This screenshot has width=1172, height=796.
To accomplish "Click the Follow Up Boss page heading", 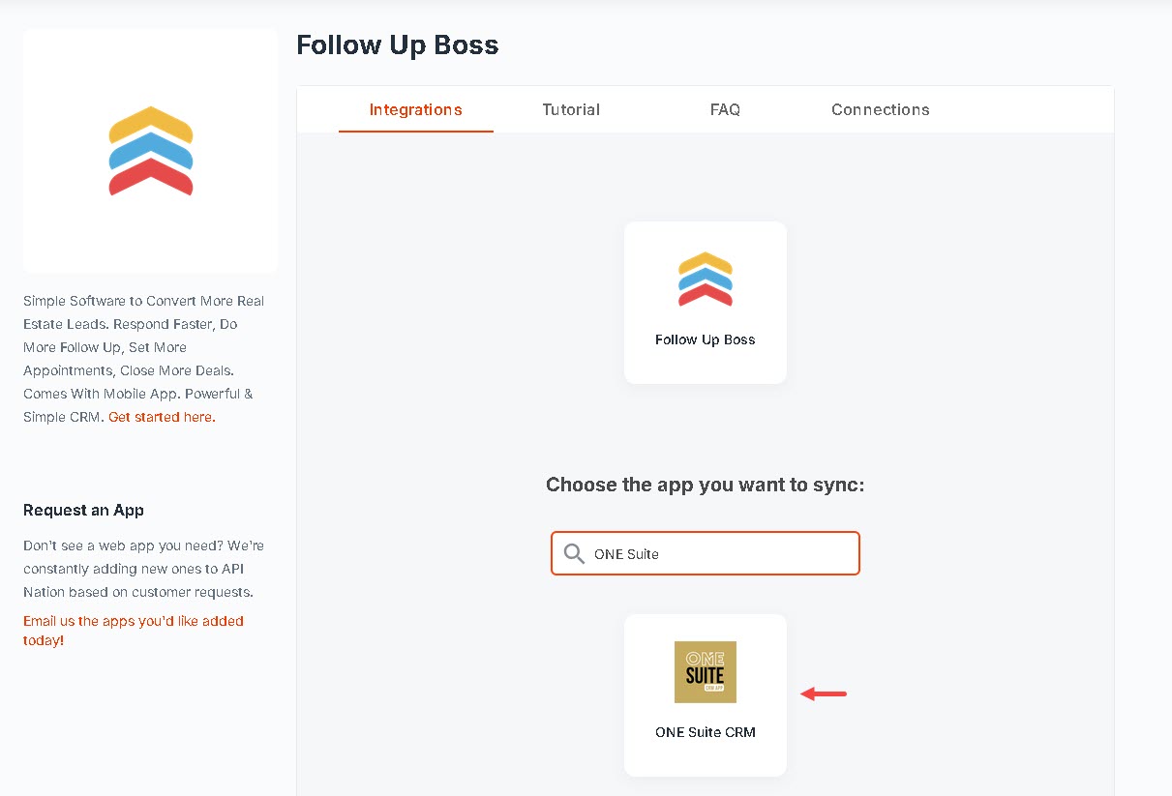I will tap(398, 44).
